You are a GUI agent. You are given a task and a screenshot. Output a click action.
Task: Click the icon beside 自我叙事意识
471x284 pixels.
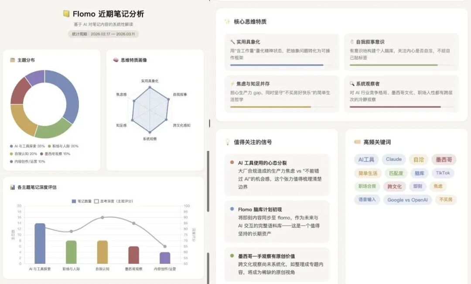pos(352,41)
